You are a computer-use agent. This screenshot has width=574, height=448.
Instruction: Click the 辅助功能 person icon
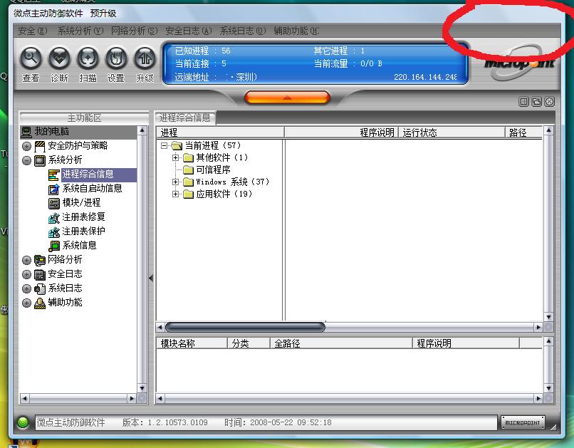pyautogui.click(x=40, y=303)
